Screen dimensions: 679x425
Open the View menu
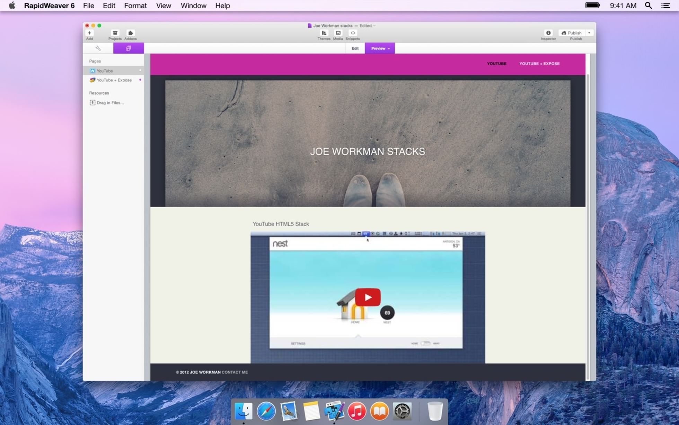(164, 6)
